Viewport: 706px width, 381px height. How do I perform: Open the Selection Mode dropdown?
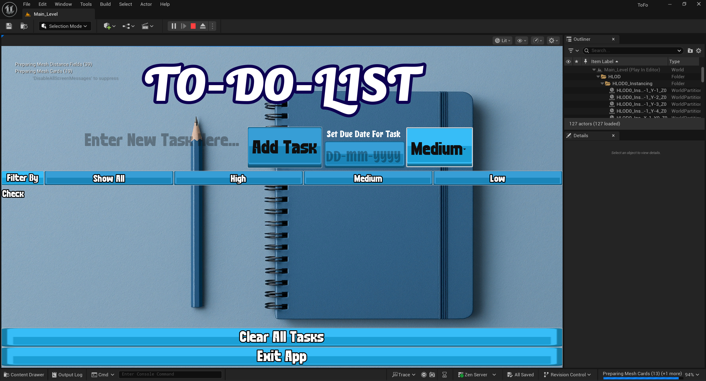click(65, 26)
